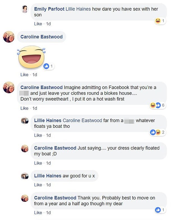The height and width of the screenshot is (220, 178).
Task: Click the thumbs-up reaction under the laughing sticker
Action: coord(46,66)
